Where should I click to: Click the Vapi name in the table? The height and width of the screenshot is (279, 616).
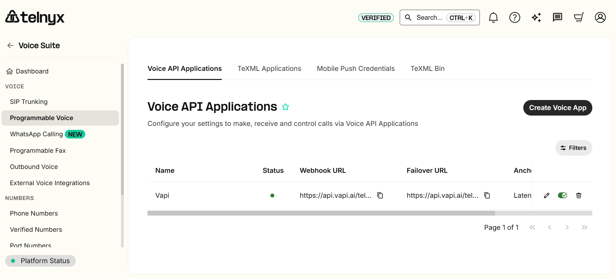[162, 195]
